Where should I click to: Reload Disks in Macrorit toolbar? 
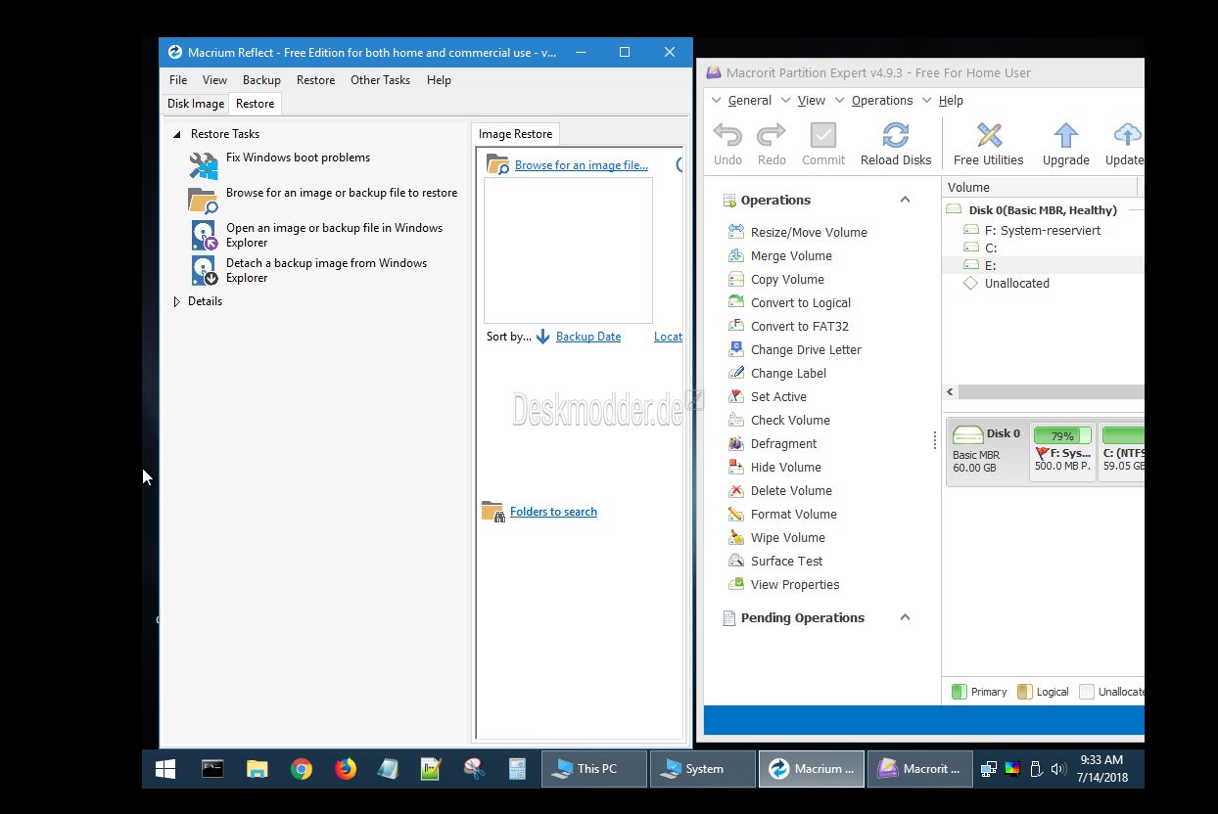coord(896,144)
